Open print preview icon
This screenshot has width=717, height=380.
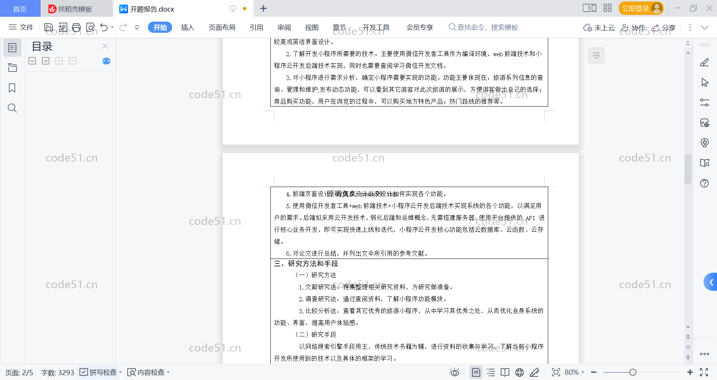pos(91,27)
